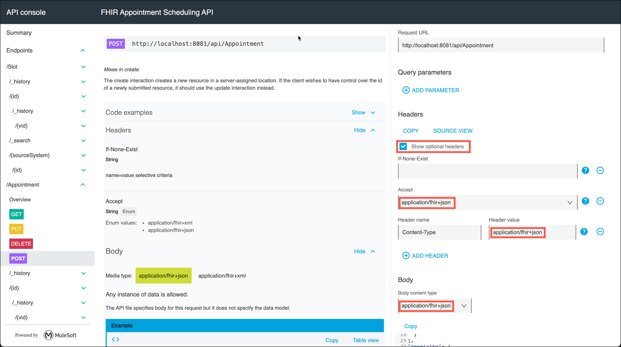Click the plus icon beside ADD PARAMETER

tap(406, 90)
